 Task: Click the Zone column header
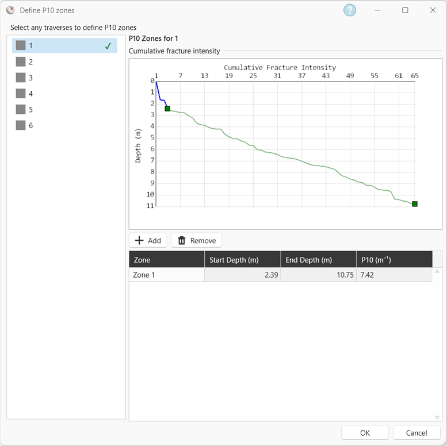click(167, 259)
